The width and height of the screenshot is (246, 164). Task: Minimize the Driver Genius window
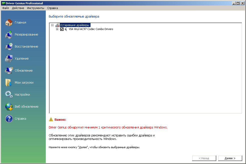point(234,3)
